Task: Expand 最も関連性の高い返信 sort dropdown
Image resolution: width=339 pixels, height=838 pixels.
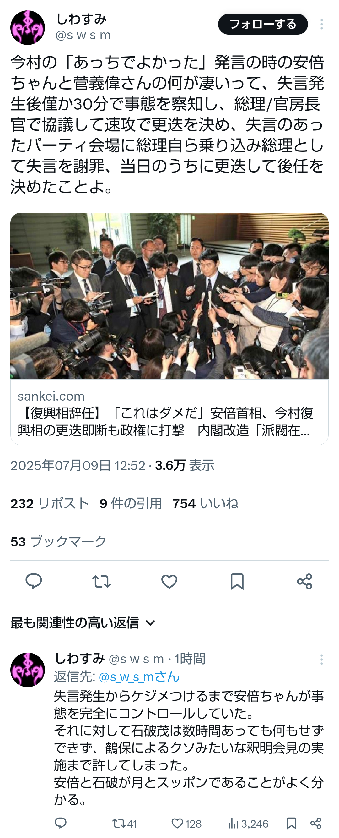Action: click(x=83, y=623)
